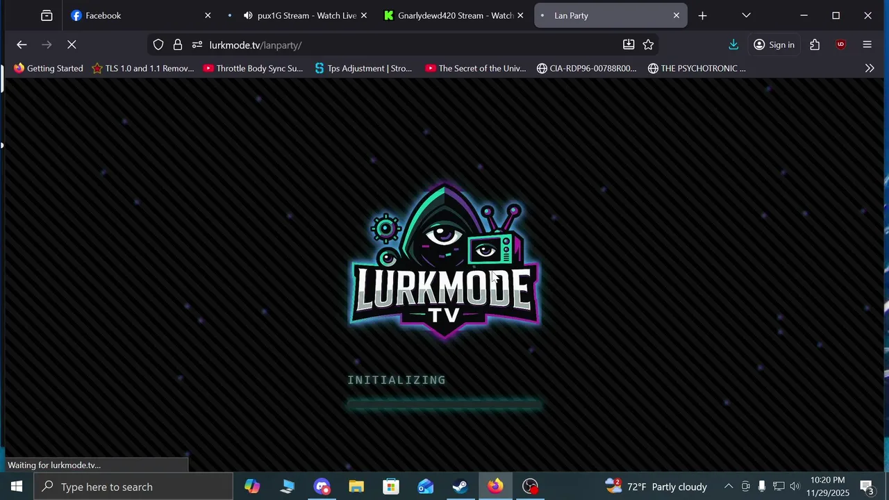Click the INITIALIZING status text
Viewport: 889px width, 500px height.
(x=397, y=380)
